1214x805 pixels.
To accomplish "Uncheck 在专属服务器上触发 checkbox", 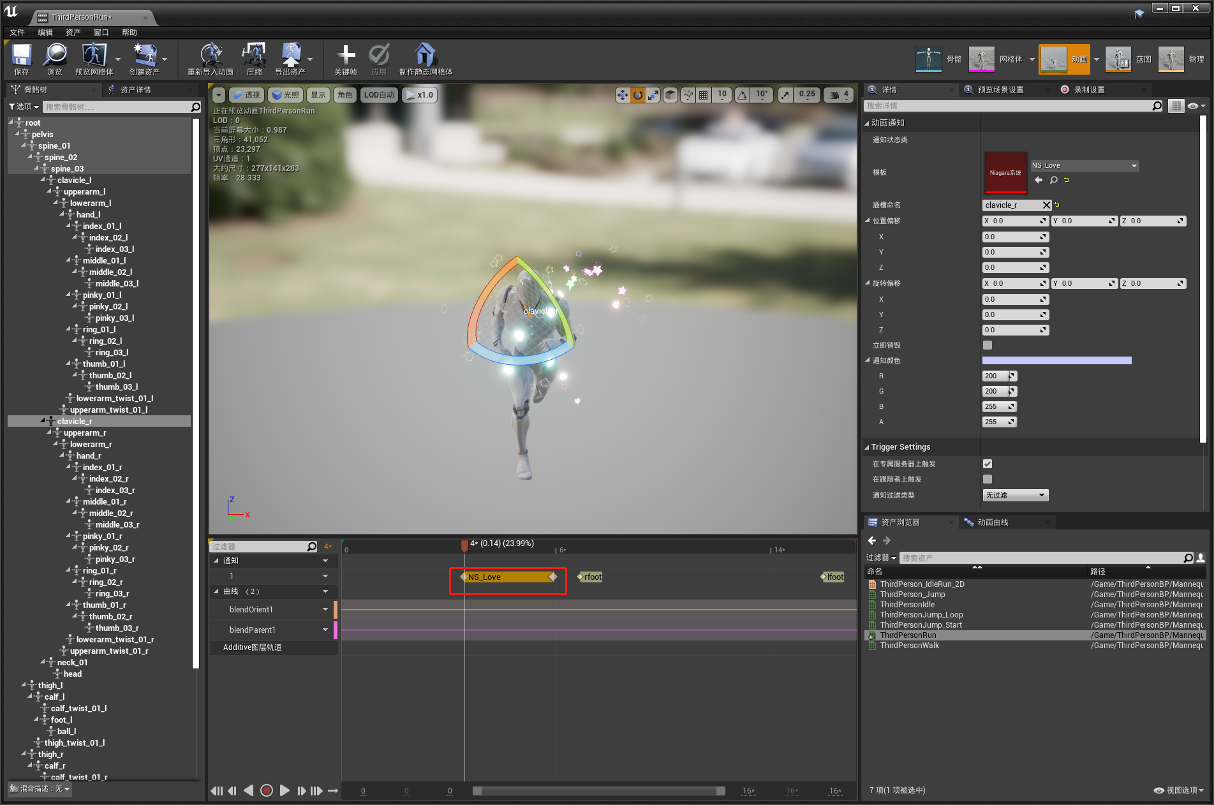I will click(988, 464).
